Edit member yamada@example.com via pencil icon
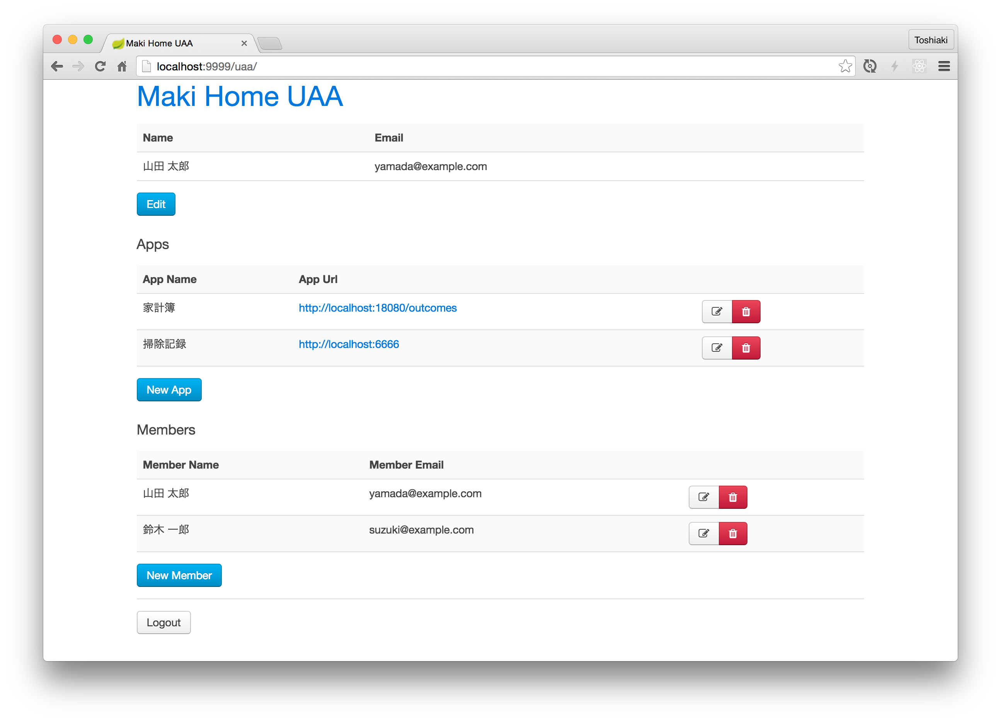1001x723 pixels. coord(703,497)
